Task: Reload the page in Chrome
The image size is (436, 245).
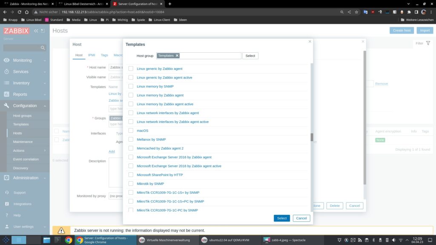Action: 20,12
